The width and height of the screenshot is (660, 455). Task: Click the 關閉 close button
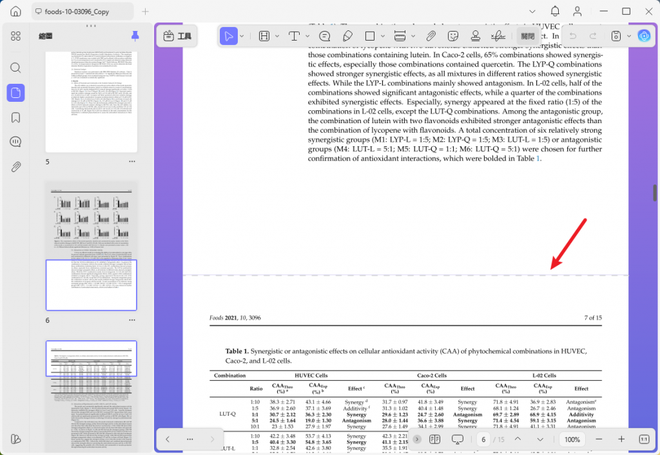528,36
